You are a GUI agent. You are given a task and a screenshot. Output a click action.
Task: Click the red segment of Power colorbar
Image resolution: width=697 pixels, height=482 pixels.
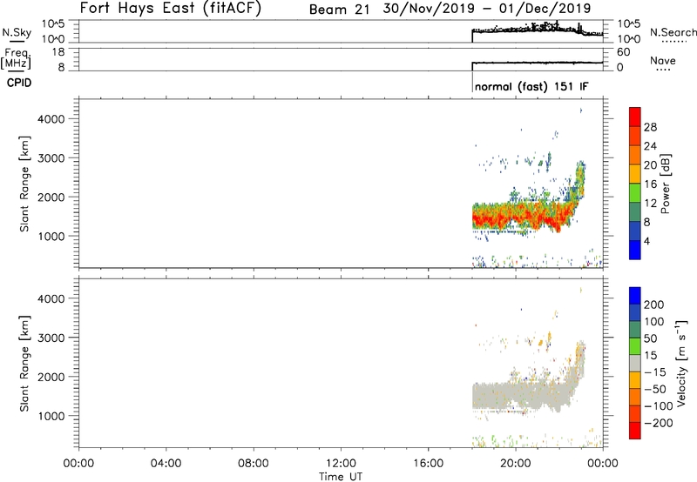coord(635,117)
